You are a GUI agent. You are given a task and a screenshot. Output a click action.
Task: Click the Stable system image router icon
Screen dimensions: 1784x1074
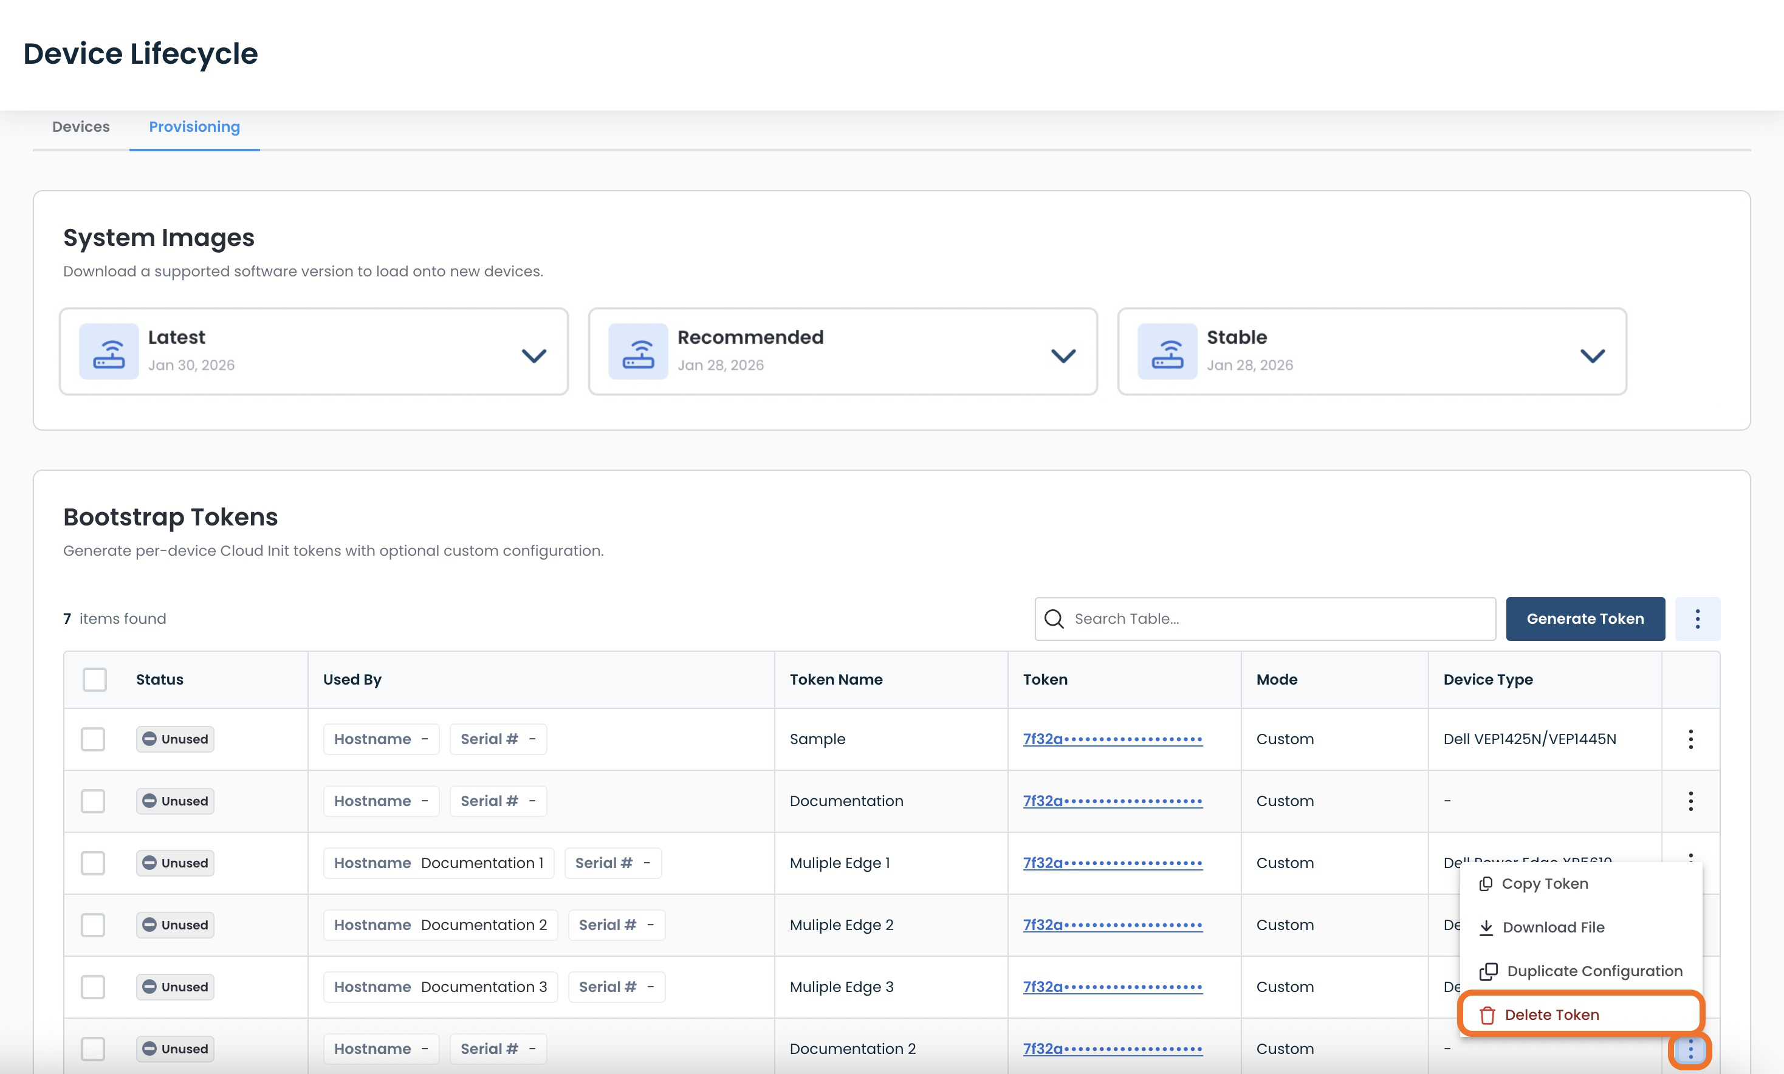pos(1167,352)
